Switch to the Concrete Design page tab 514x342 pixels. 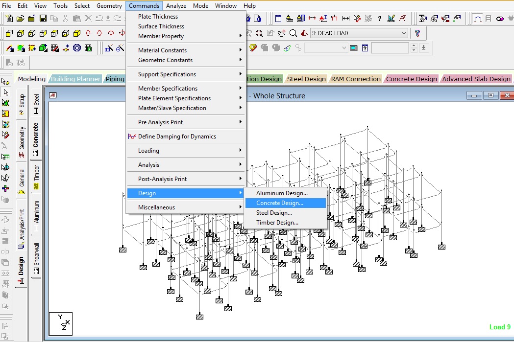[x=412, y=79]
